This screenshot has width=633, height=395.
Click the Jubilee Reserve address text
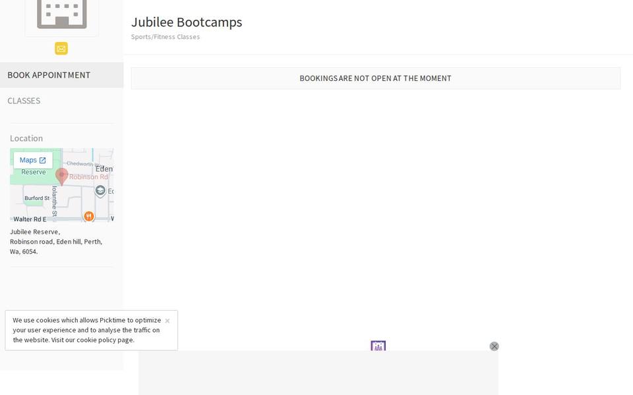[56, 242]
